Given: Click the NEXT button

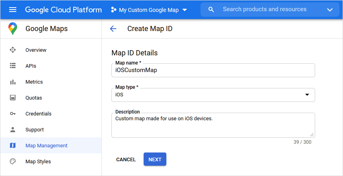Looking at the screenshot, I should coord(155,159).
